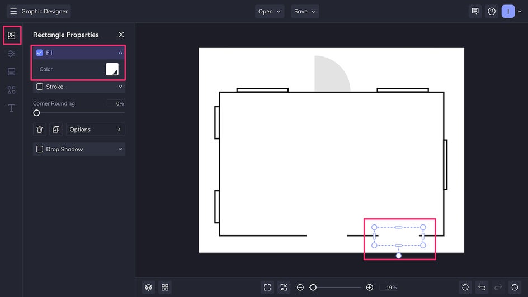The width and height of the screenshot is (528, 297).
Task: Collapse the Fill section chevron
Action: tap(120, 52)
